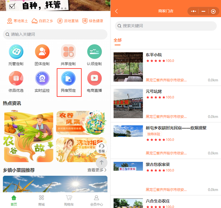Select the 元号坑烤 store title
The image size is (221, 208).
pos(154,92)
